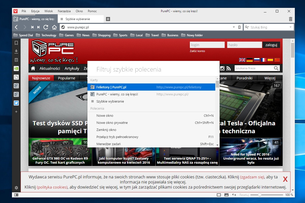305x203 pixels.
Task: Open the Nowy folder bookmark folder
Action: pos(192,35)
